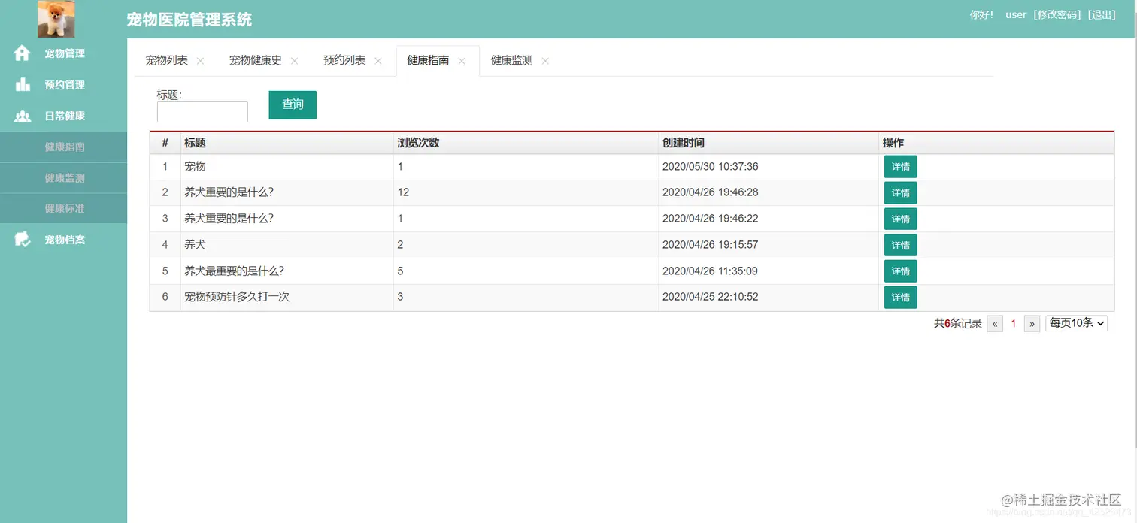Viewport: 1137px width, 523px height.
Task: Click the title cell 养犬最重要的是什么?
Action: (x=234, y=271)
